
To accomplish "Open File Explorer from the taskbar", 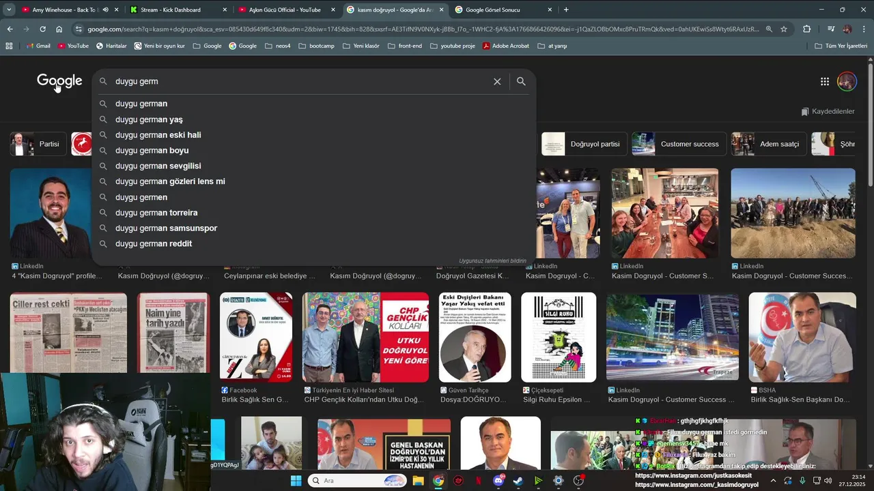I will click(x=418, y=481).
